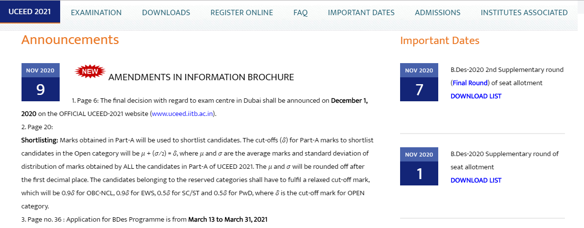Click the Announcements heading

(x=70, y=40)
